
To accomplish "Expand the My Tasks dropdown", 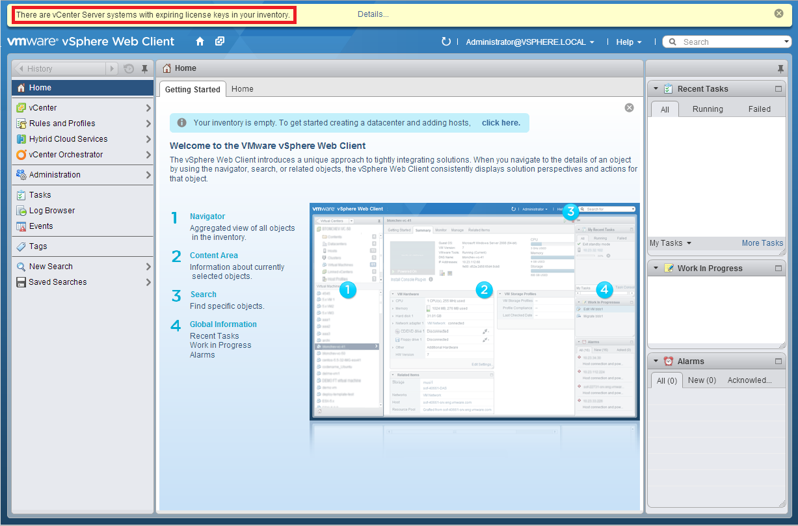I will tap(671, 243).
